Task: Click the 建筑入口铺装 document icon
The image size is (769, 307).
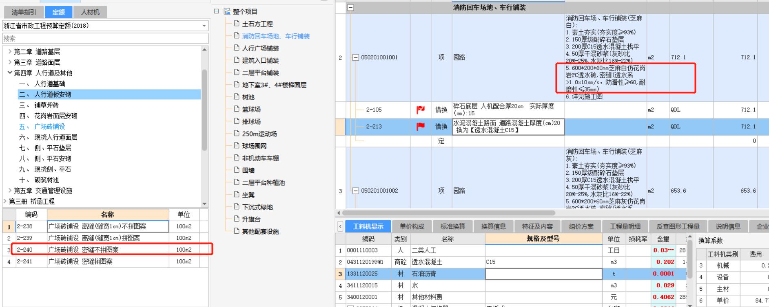Action: [x=237, y=60]
